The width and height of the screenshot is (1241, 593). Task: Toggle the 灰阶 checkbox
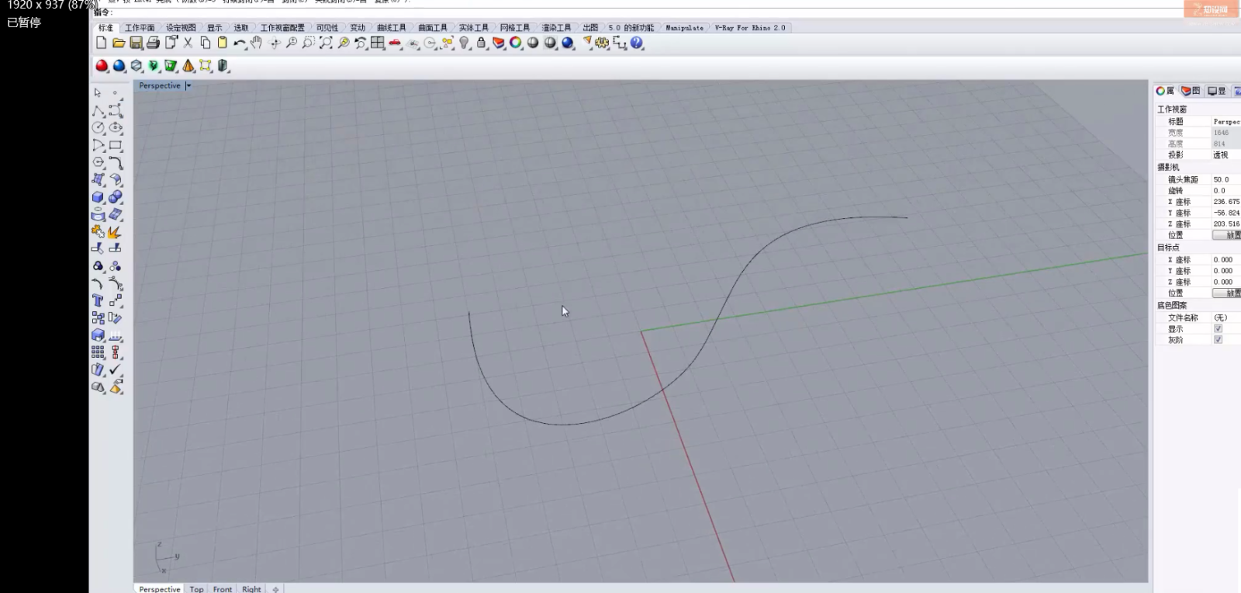pos(1218,340)
